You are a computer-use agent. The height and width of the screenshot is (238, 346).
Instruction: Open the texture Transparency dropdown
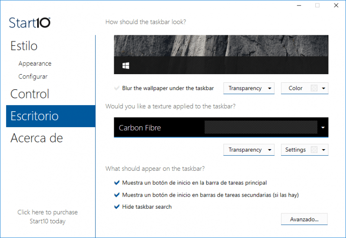click(249, 150)
